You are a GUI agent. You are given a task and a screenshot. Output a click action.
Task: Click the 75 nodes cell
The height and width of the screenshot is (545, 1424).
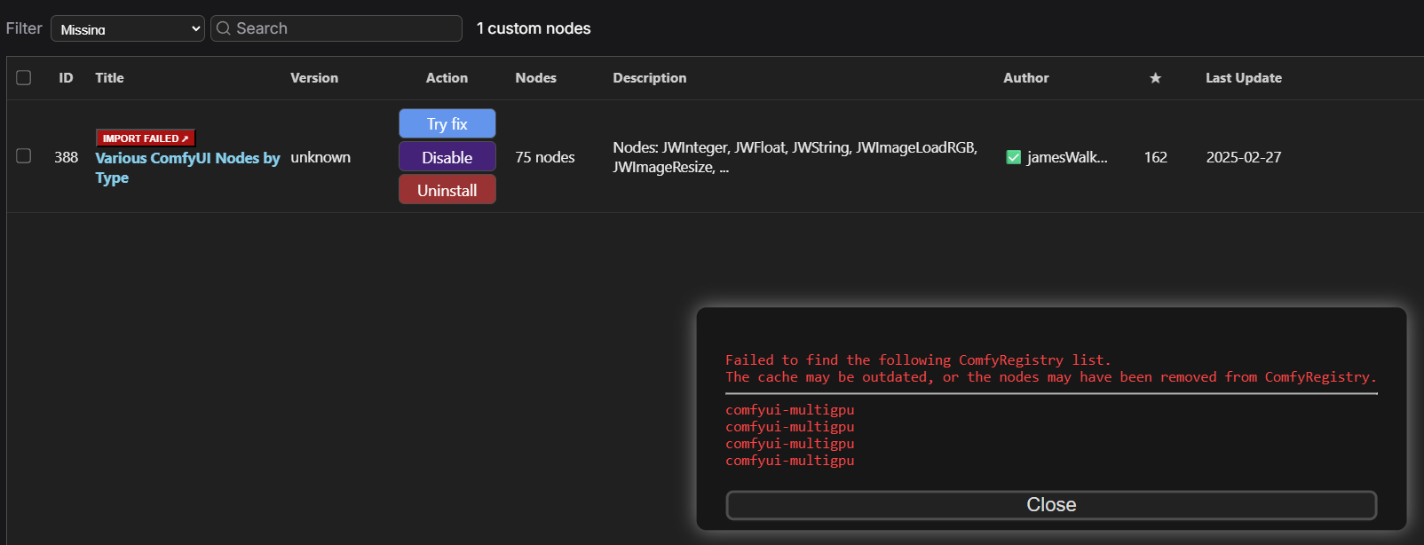point(545,157)
